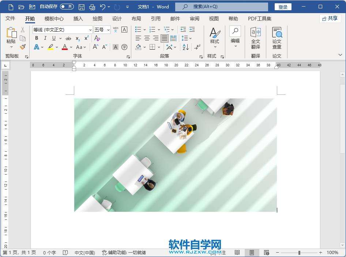Toggle Italic formatting
346x257 pixels.
click(x=45, y=38)
